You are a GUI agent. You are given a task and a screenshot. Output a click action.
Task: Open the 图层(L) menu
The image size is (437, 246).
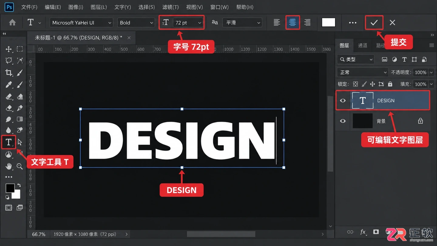[x=99, y=7]
